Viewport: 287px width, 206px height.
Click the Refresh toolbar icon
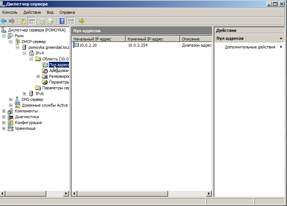click(x=43, y=21)
